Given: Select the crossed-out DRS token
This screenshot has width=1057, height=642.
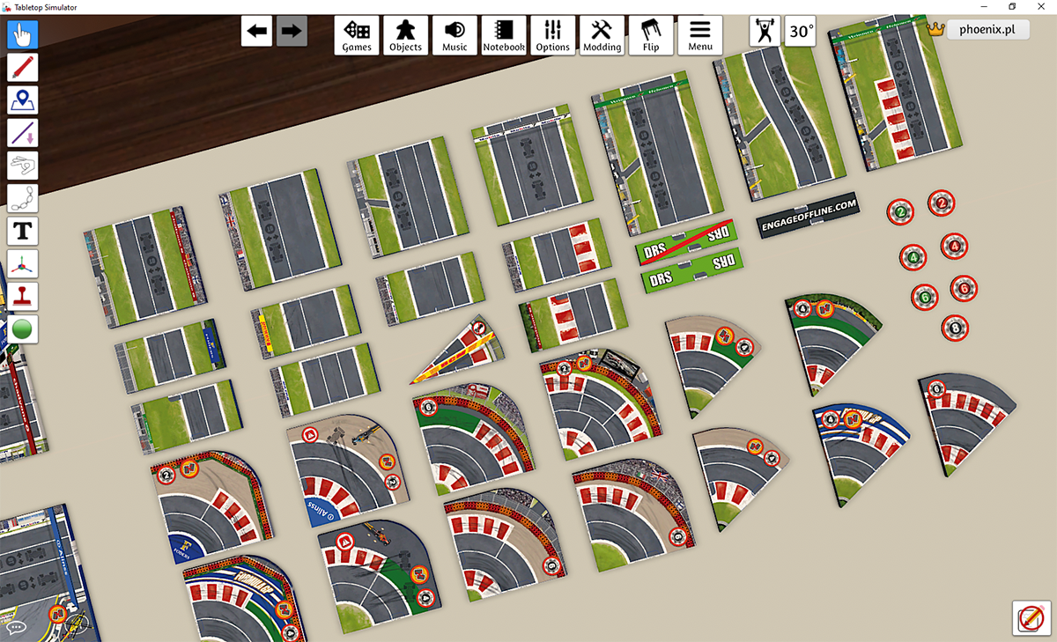Looking at the screenshot, I should 686,241.
